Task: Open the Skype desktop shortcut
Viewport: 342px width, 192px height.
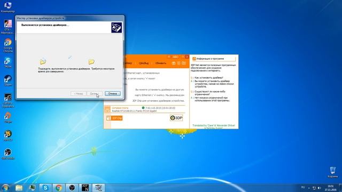Action: pyautogui.click(x=8, y=62)
